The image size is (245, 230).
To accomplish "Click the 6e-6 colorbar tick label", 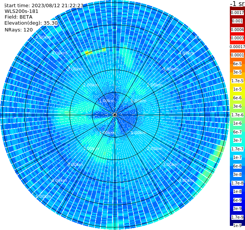I will [x=237, y=98].
